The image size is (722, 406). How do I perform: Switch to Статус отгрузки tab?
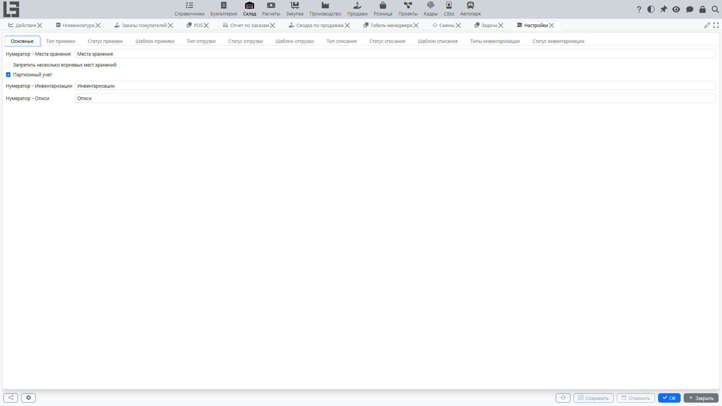coord(246,41)
